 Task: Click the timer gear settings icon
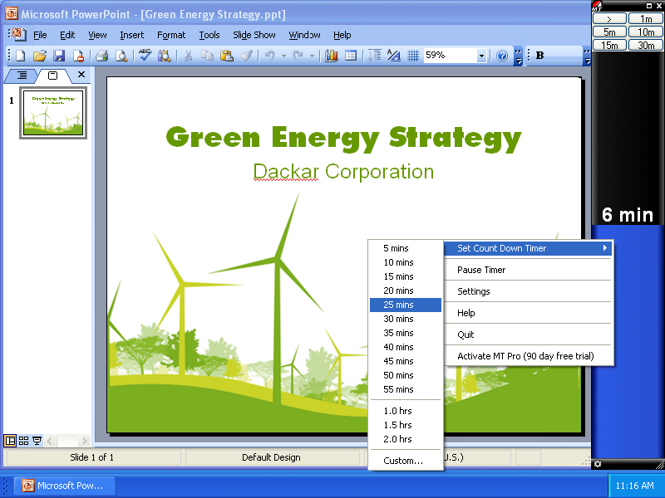tap(598, 464)
